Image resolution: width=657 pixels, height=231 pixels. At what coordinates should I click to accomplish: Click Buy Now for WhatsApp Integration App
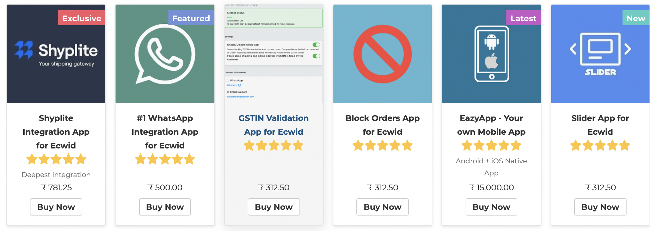(165, 207)
